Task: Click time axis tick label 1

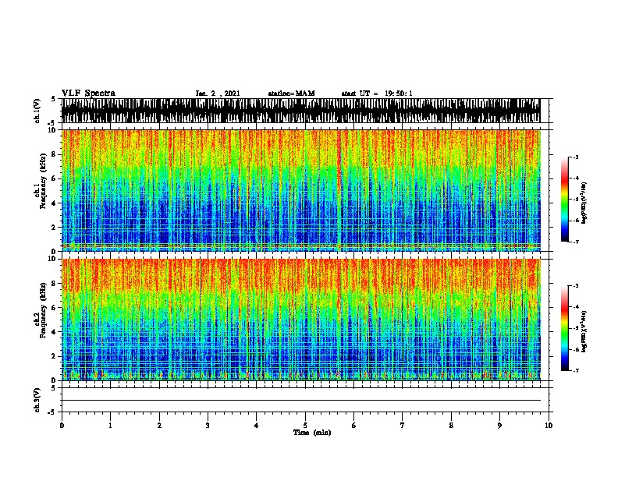Action: (x=110, y=426)
